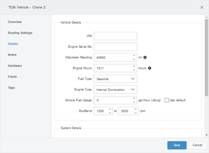Image resolution: width=209 pixels, height=153 pixels.
Task: Decrease Engine Hours with down arrow
Action: point(134,70)
